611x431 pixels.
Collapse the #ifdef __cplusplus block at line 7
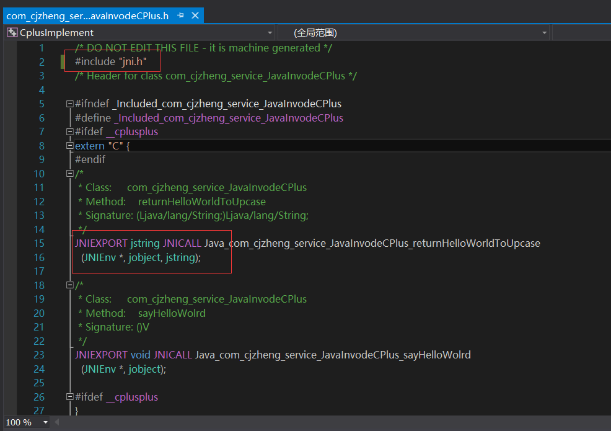click(70, 131)
